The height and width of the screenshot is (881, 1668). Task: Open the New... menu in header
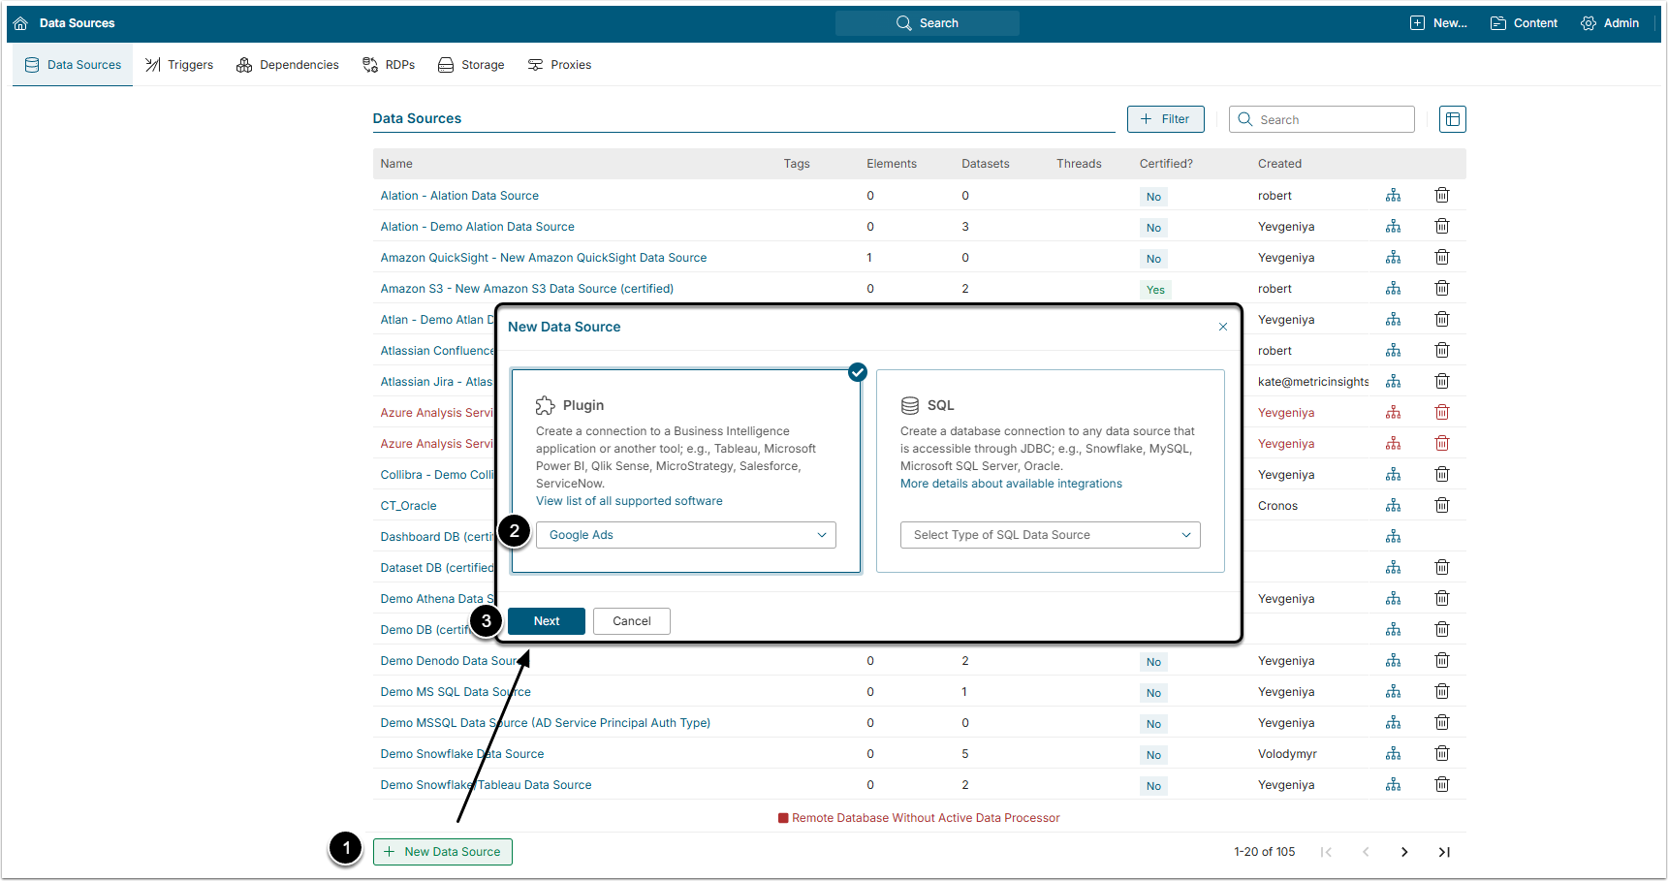[x=1438, y=23]
